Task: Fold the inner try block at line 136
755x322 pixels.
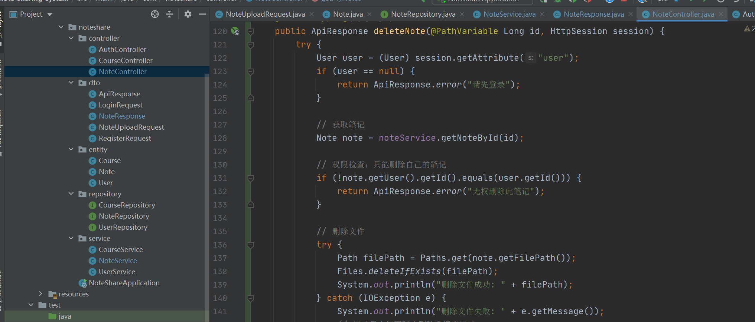Action: (251, 245)
